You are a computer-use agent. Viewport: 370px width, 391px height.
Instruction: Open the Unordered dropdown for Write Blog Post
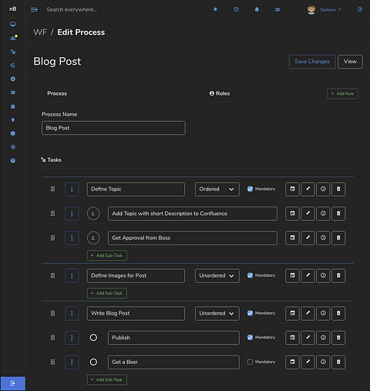point(217,313)
